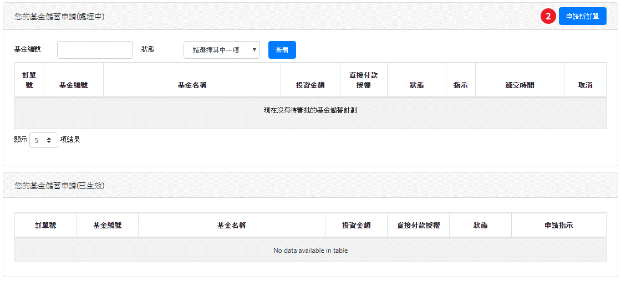Click 訂單號 header in the 已生效 table
Viewport: 621px width, 281px height.
point(45,226)
